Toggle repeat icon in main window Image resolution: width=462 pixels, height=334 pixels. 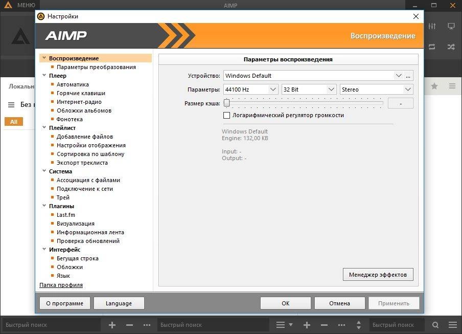432,47
